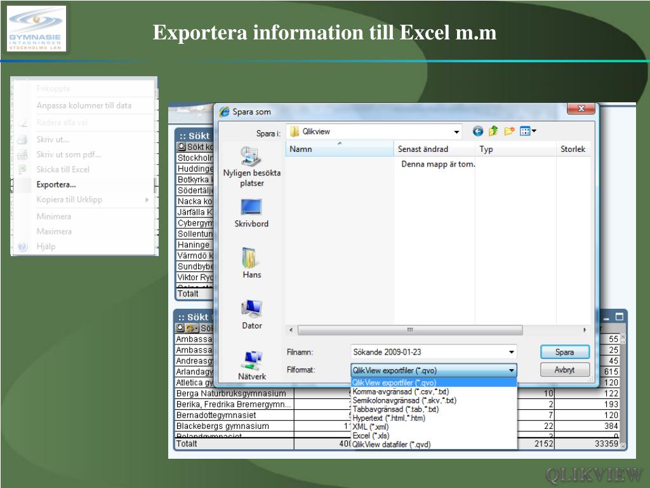
Task: Click the 33359 total value cell
Action: pyautogui.click(x=606, y=444)
